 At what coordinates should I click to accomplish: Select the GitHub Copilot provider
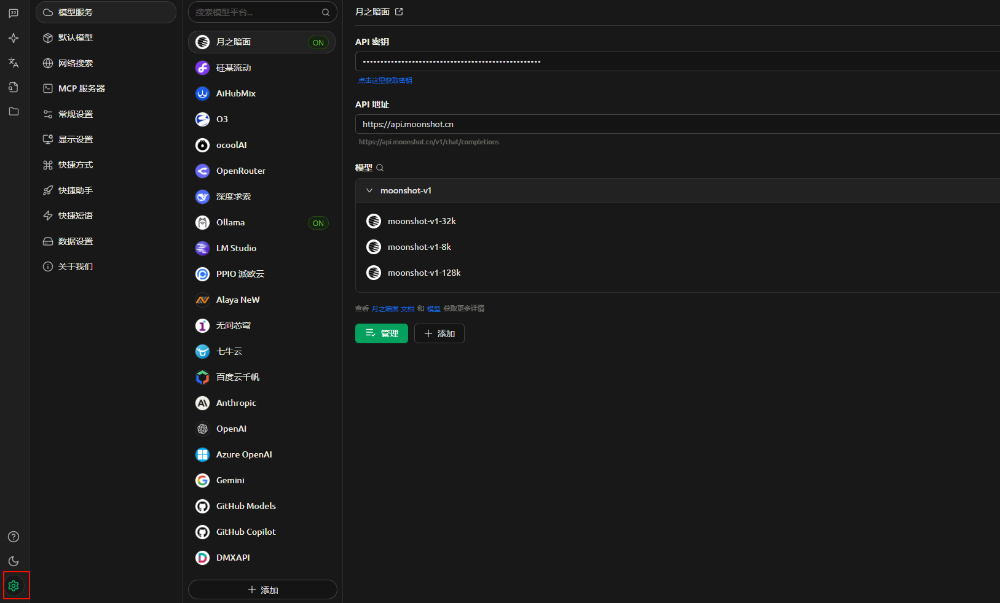(x=262, y=532)
